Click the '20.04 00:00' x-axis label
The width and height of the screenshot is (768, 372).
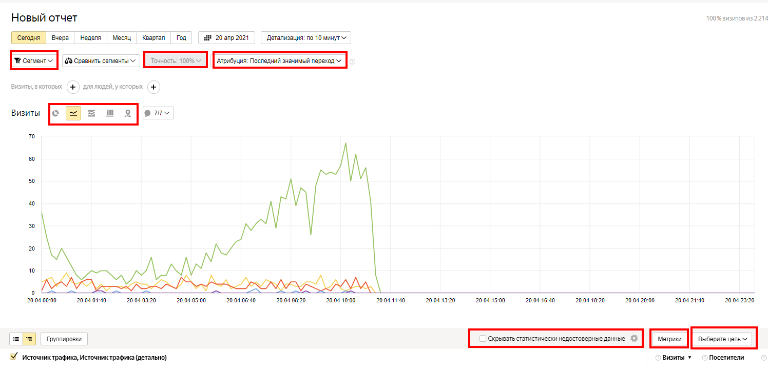click(x=42, y=301)
